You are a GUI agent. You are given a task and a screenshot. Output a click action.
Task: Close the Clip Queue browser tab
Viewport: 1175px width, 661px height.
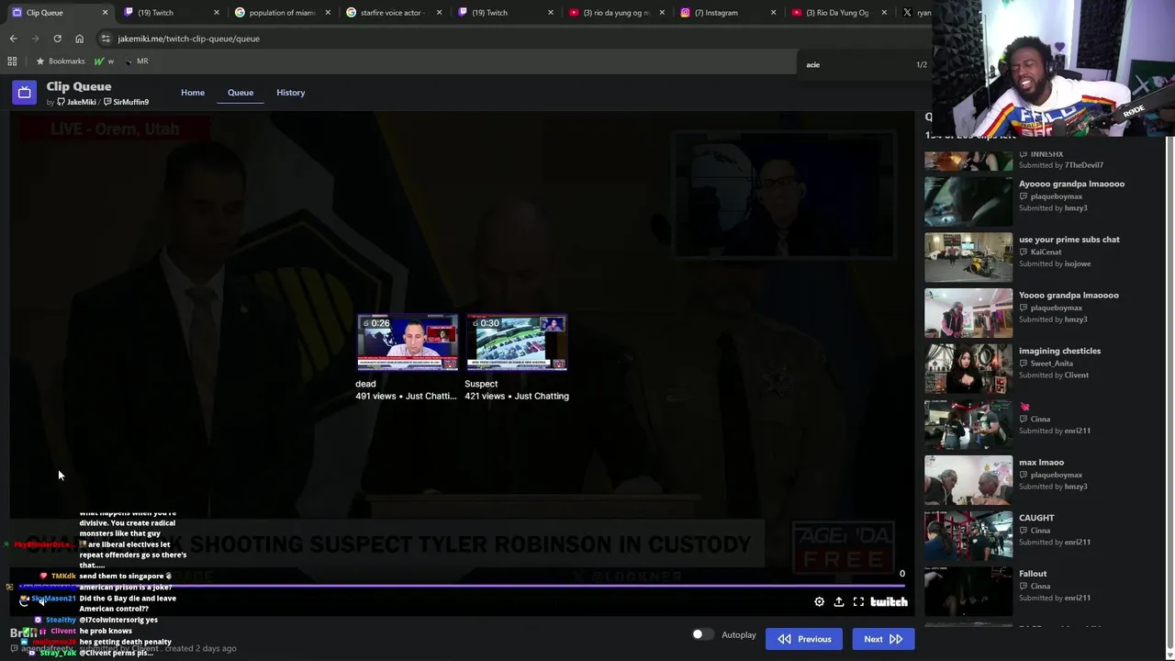[x=105, y=13]
